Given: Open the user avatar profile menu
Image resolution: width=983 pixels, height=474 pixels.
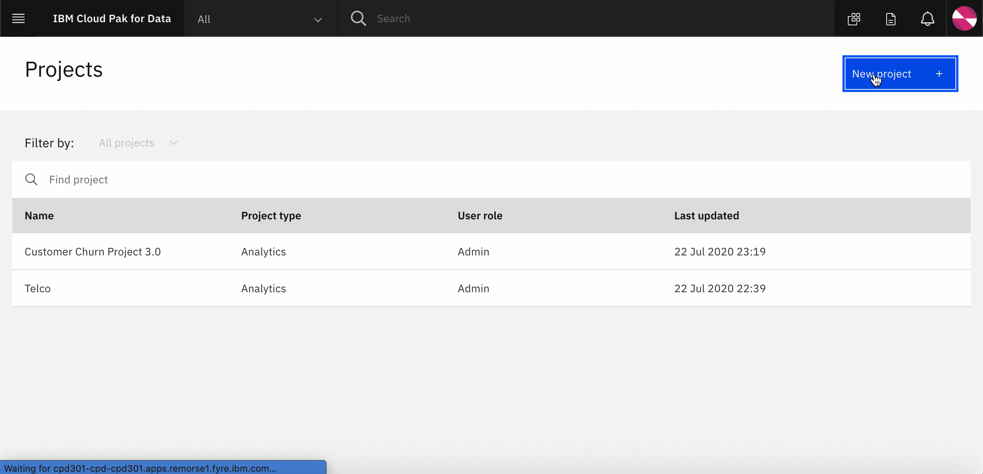Looking at the screenshot, I should click(x=964, y=18).
